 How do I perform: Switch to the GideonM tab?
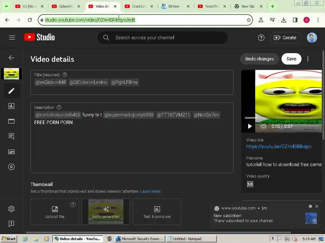click(66, 6)
